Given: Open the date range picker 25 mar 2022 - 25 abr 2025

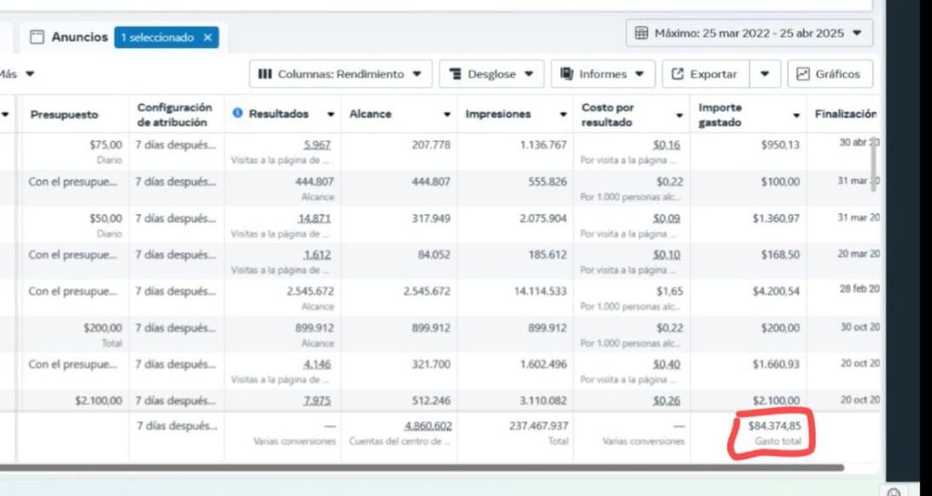Looking at the screenshot, I should click(x=749, y=34).
